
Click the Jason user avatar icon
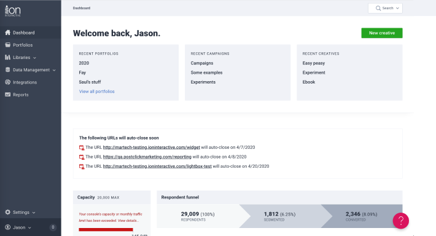click(8, 227)
